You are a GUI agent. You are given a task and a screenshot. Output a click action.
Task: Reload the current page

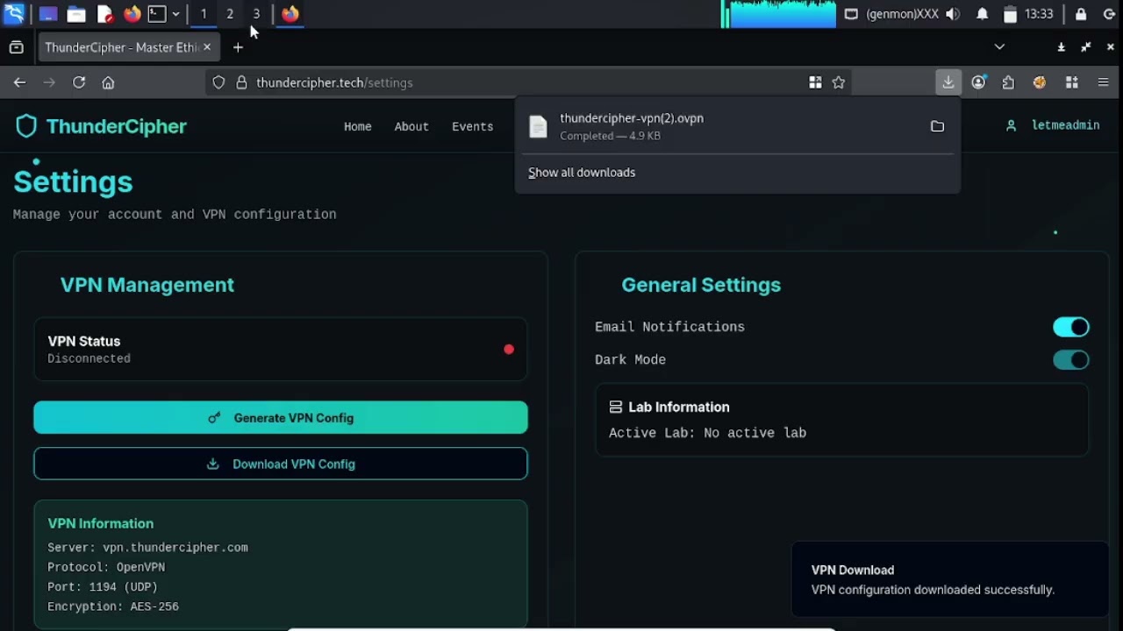point(79,82)
